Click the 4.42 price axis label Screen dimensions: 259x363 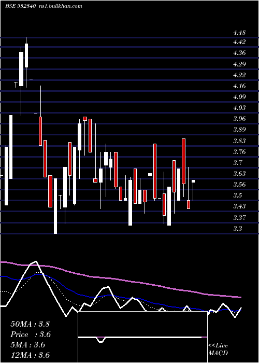(x=239, y=42)
